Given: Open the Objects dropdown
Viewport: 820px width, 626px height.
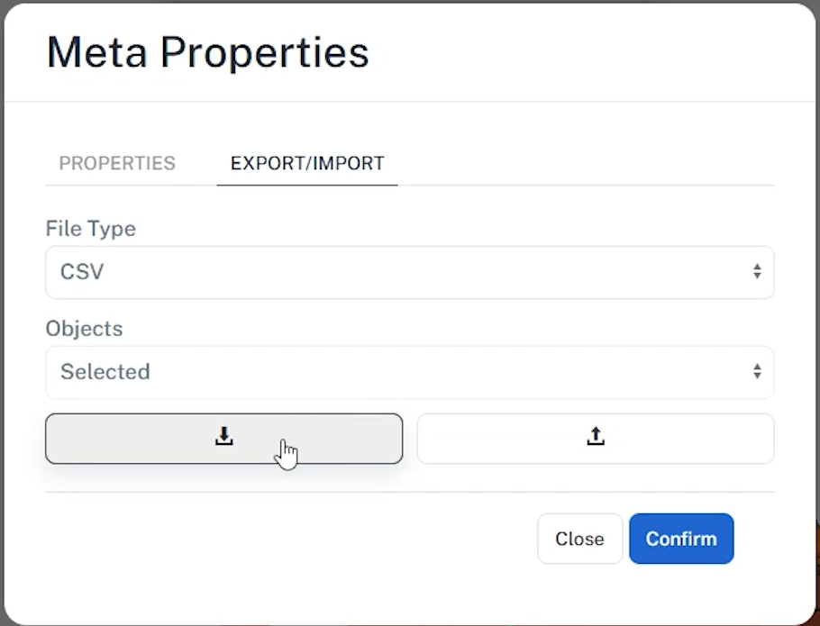Looking at the screenshot, I should point(409,372).
